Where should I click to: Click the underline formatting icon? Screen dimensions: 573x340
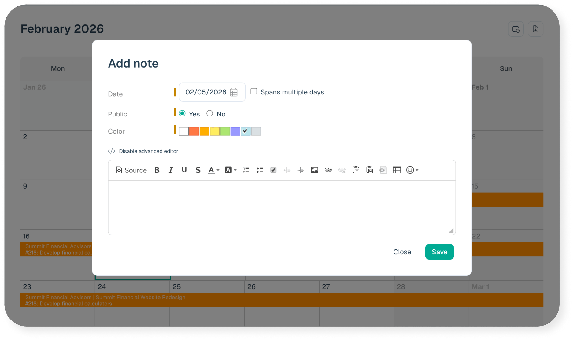tap(184, 170)
